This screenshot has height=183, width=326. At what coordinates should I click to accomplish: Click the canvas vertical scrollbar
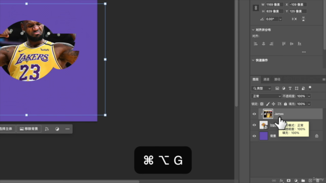[236, 53]
